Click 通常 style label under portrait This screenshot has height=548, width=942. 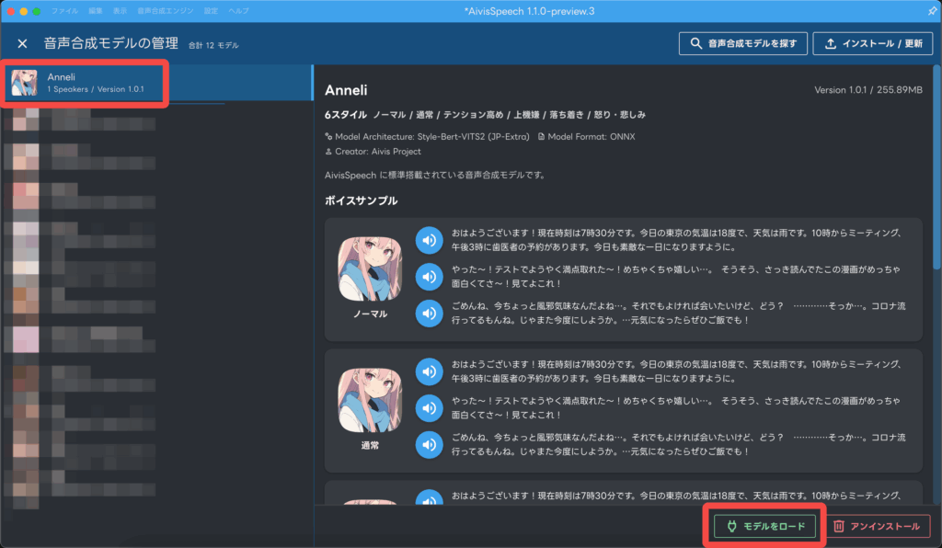click(x=370, y=445)
